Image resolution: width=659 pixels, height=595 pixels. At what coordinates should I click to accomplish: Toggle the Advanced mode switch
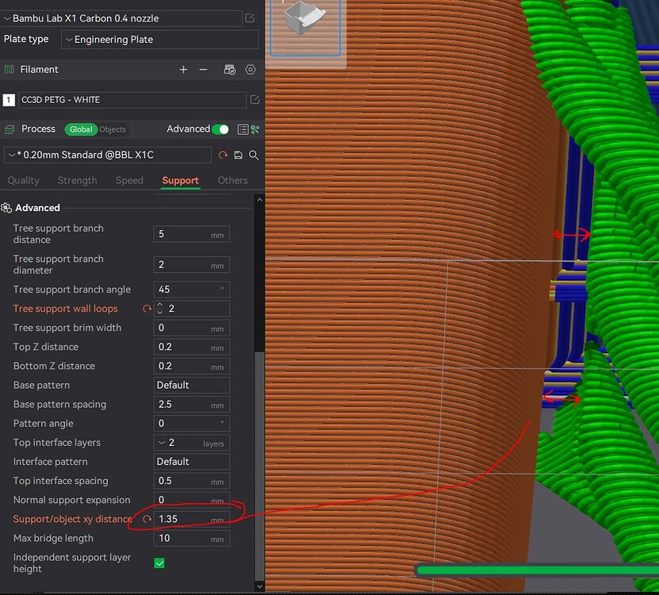pos(220,129)
